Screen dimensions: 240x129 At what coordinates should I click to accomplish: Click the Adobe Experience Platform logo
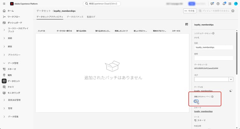click(12, 4)
